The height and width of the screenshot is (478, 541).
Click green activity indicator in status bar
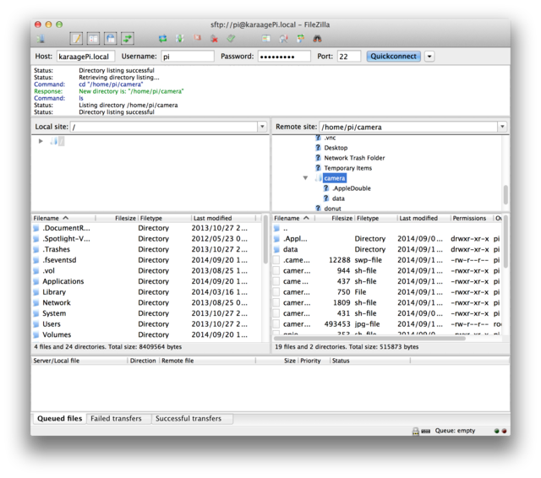click(497, 431)
